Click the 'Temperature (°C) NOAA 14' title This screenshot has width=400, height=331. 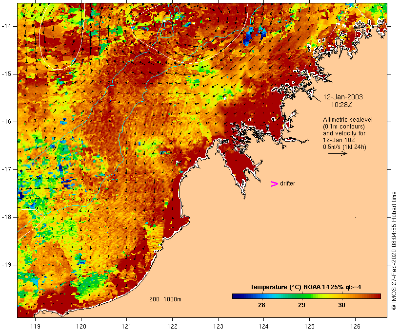(306, 287)
